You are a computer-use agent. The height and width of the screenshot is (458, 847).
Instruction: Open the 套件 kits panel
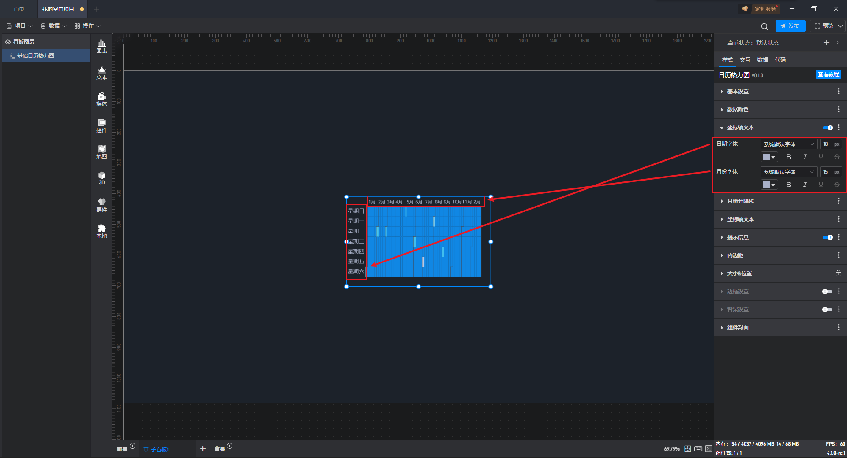point(101,205)
